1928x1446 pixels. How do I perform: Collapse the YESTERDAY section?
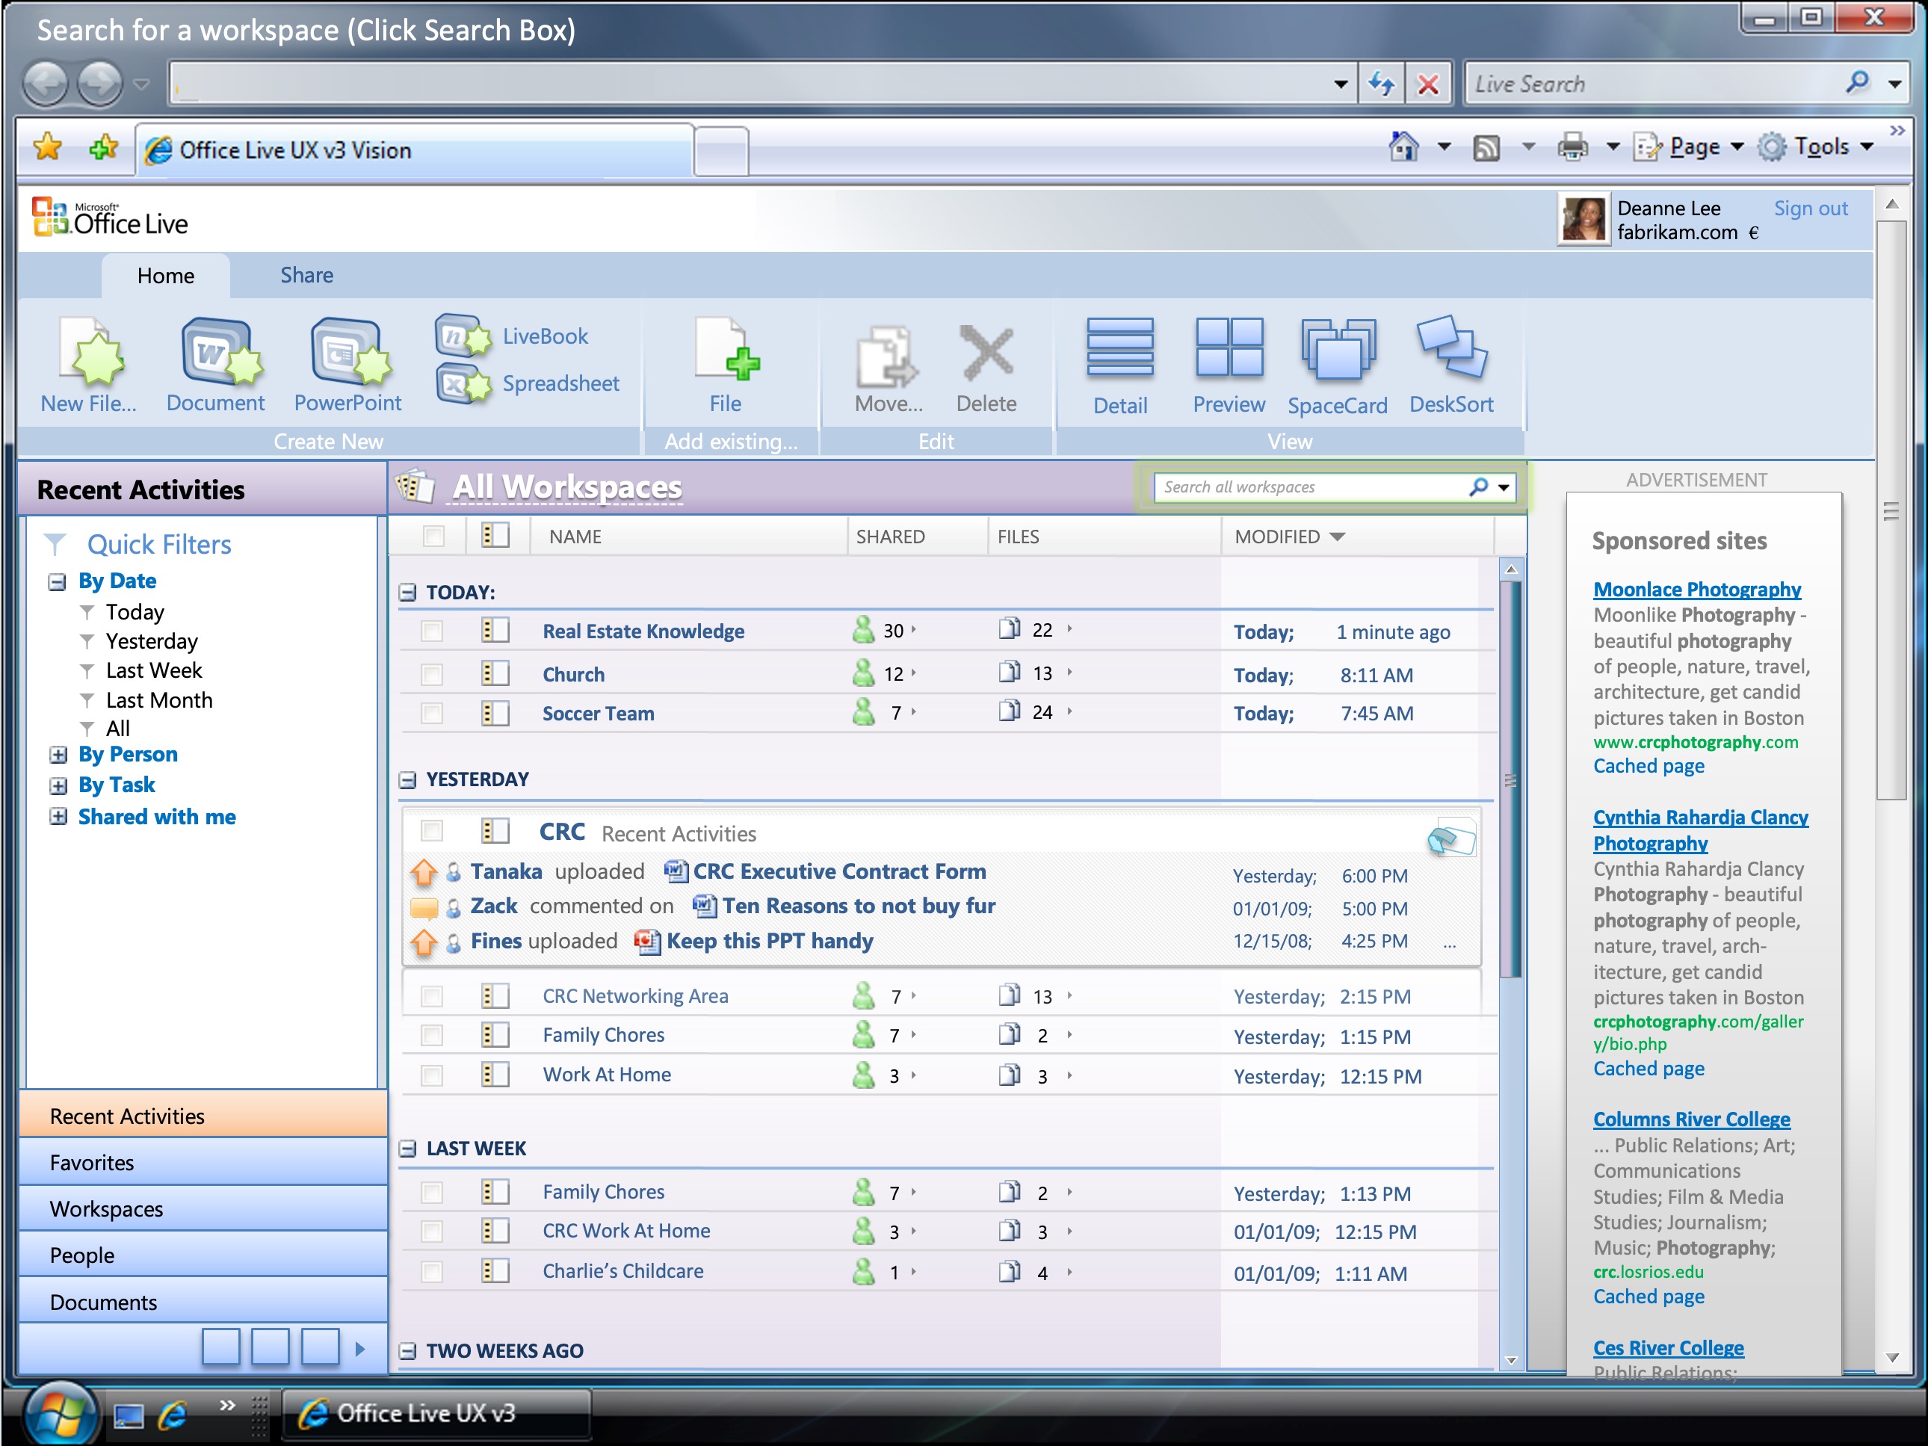click(408, 779)
